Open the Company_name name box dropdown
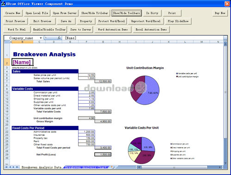This screenshot has width=231, height=175. pyautogui.click(x=41, y=38)
